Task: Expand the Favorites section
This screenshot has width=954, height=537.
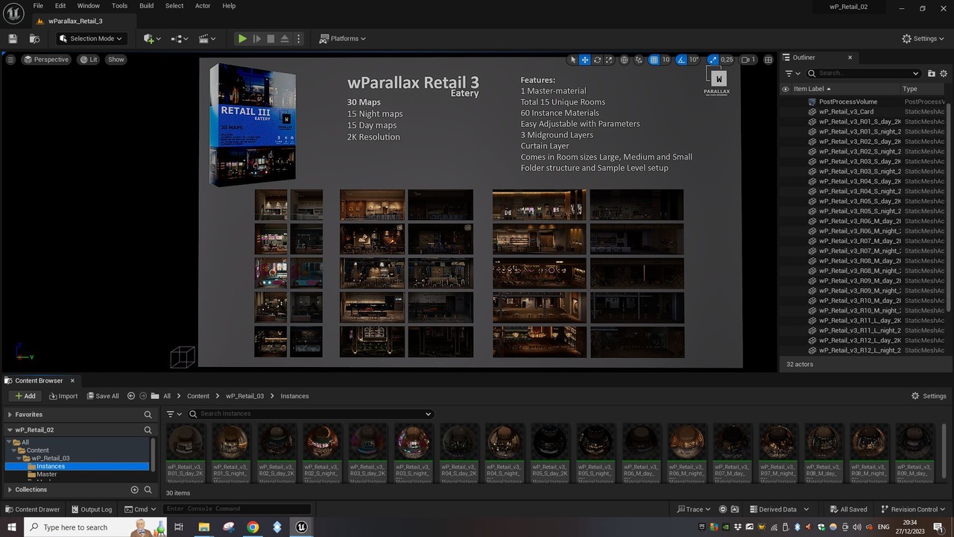Action: 10,415
